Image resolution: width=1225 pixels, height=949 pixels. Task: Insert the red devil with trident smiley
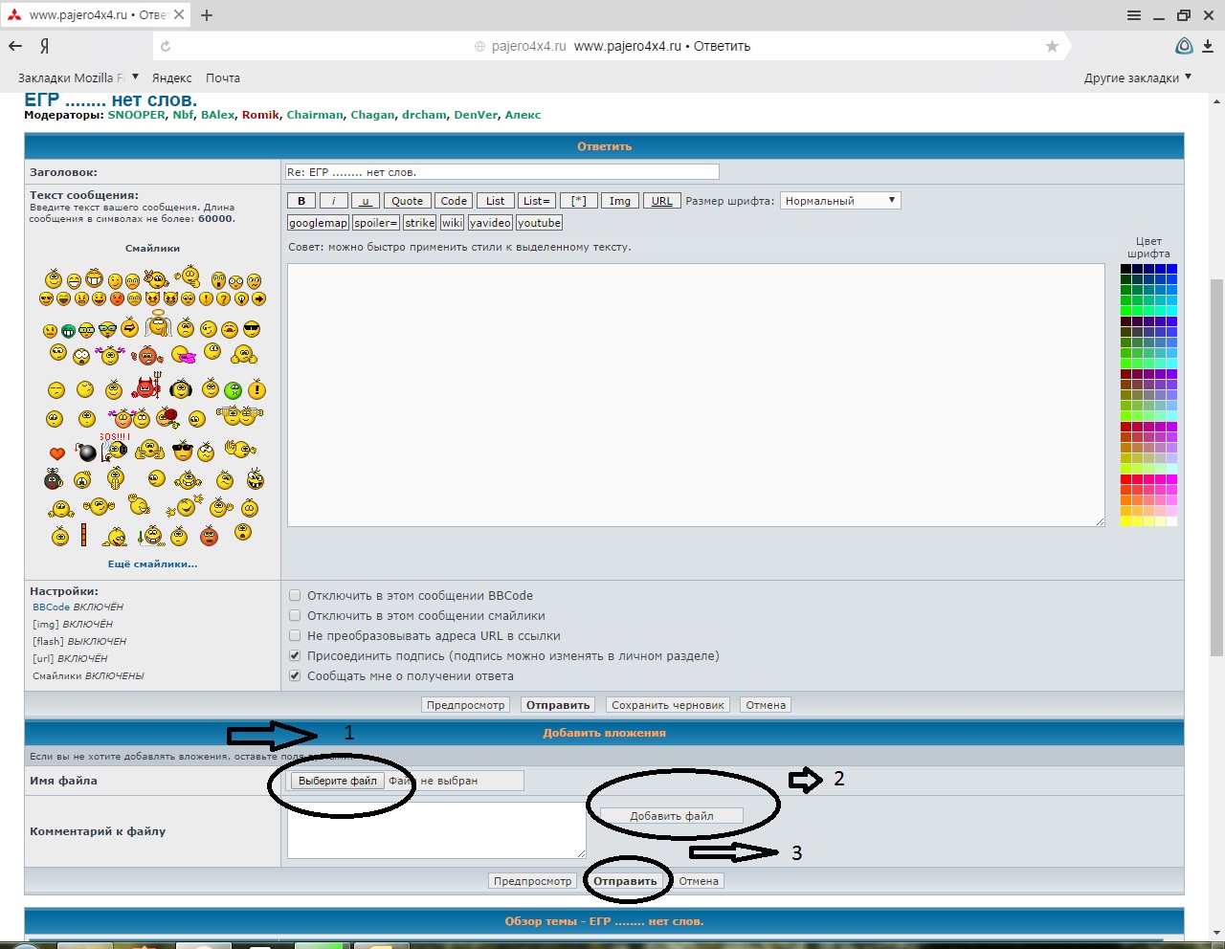147,386
